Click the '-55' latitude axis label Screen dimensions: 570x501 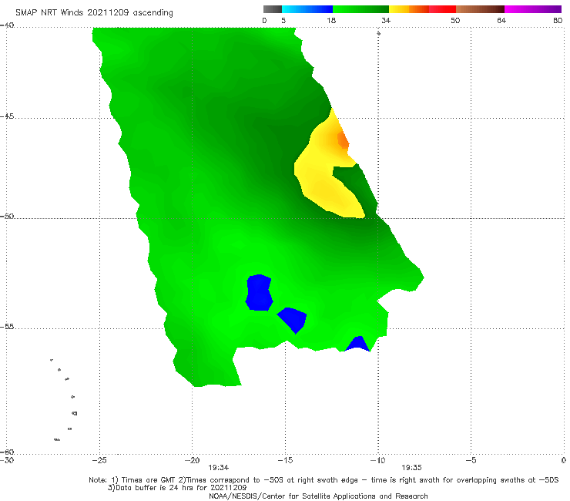(x=7, y=327)
